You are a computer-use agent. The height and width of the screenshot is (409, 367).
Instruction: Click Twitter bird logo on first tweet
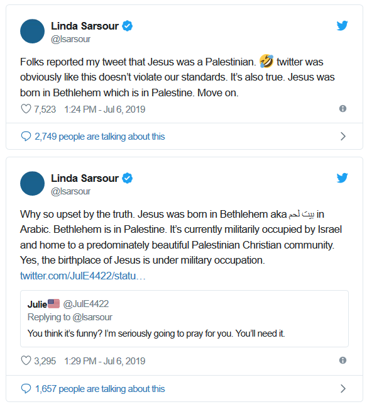point(342,26)
